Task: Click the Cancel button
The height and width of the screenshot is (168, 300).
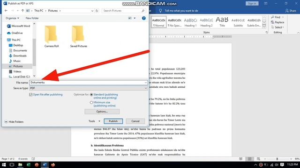Action: [x=135, y=121]
